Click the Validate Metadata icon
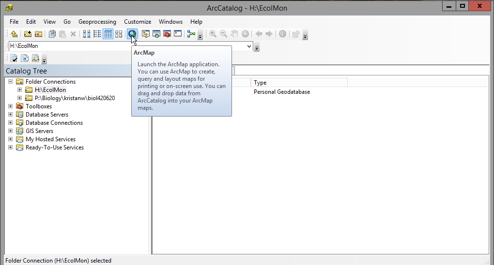Image resolution: width=494 pixels, height=265 pixels. coord(14,58)
